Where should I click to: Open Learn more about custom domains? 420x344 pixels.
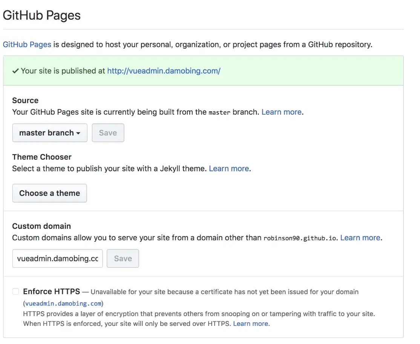360,238
